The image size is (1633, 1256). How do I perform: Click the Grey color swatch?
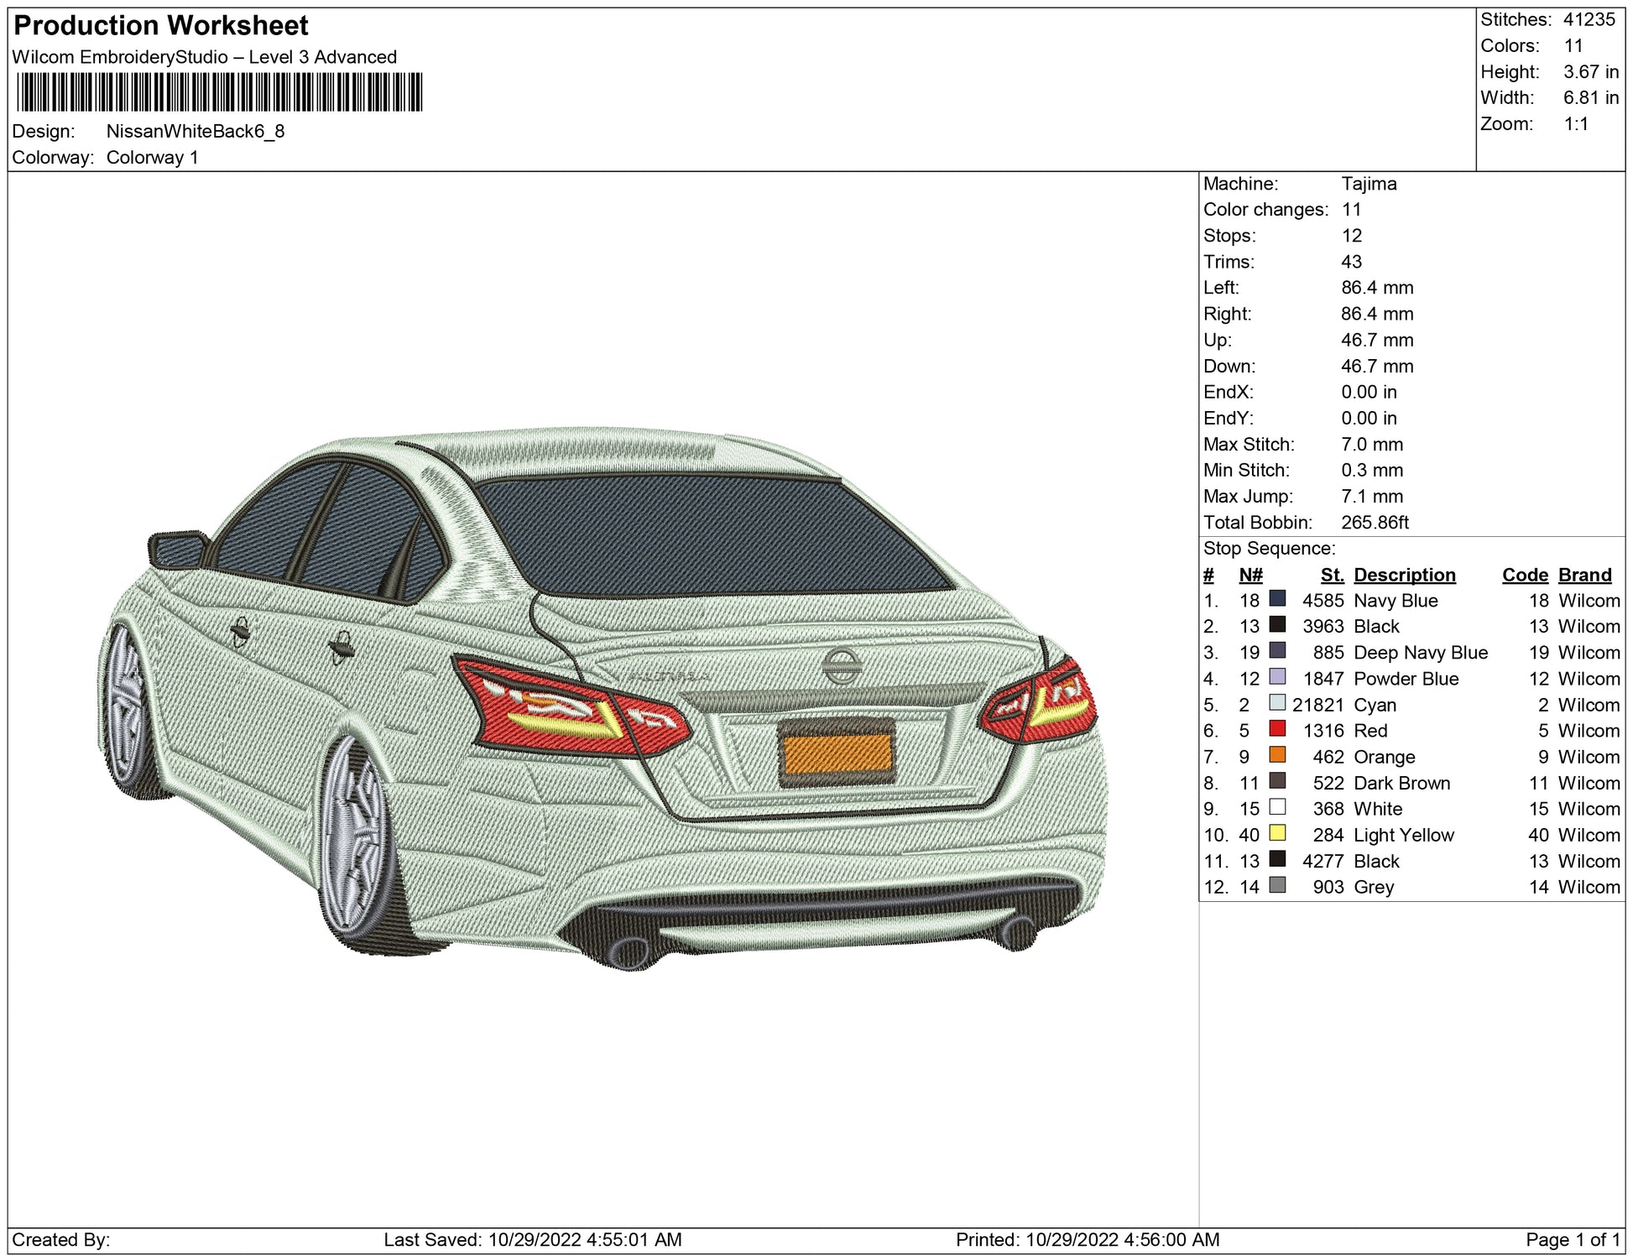click(1277, 885)
